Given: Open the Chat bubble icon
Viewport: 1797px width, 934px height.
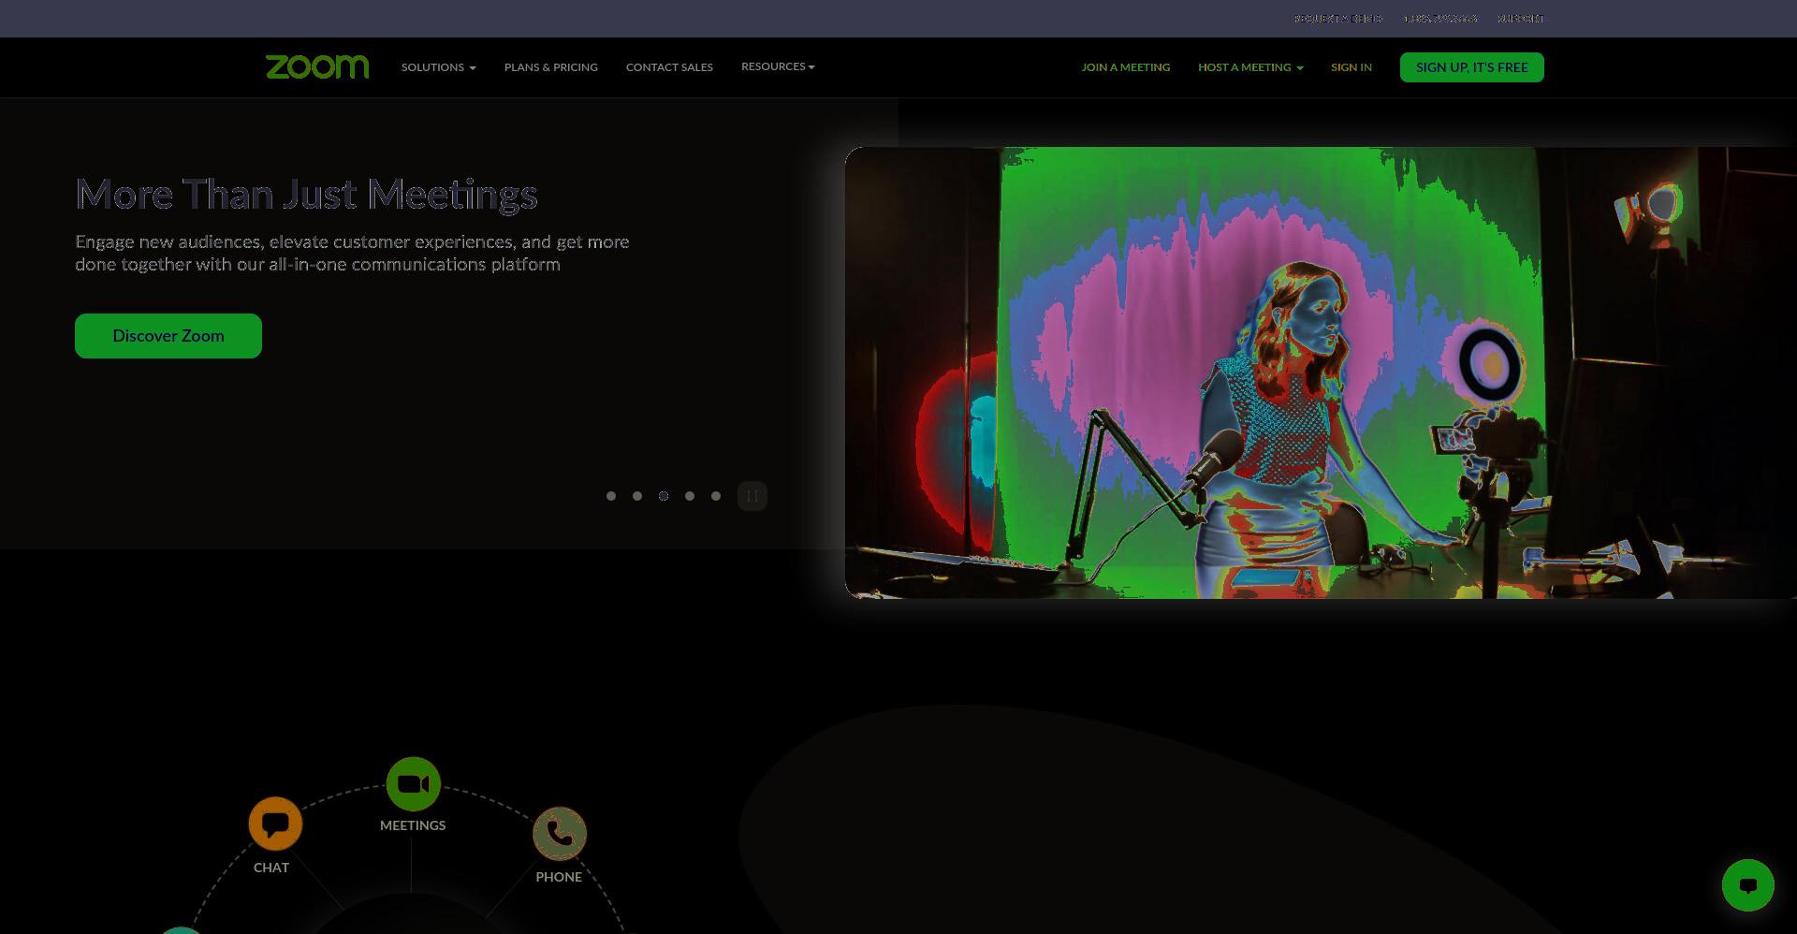Looking at the screenshot, I should tap(275, 824).
